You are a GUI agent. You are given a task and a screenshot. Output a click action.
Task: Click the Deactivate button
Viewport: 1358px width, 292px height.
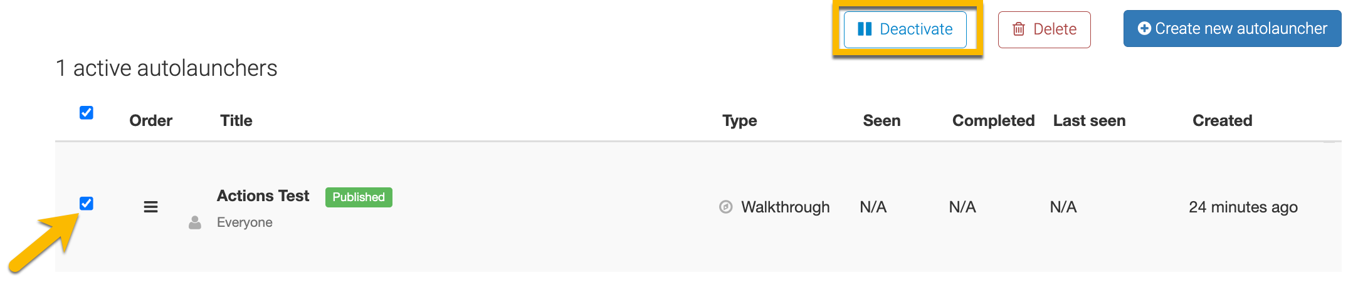click(905, 29)
